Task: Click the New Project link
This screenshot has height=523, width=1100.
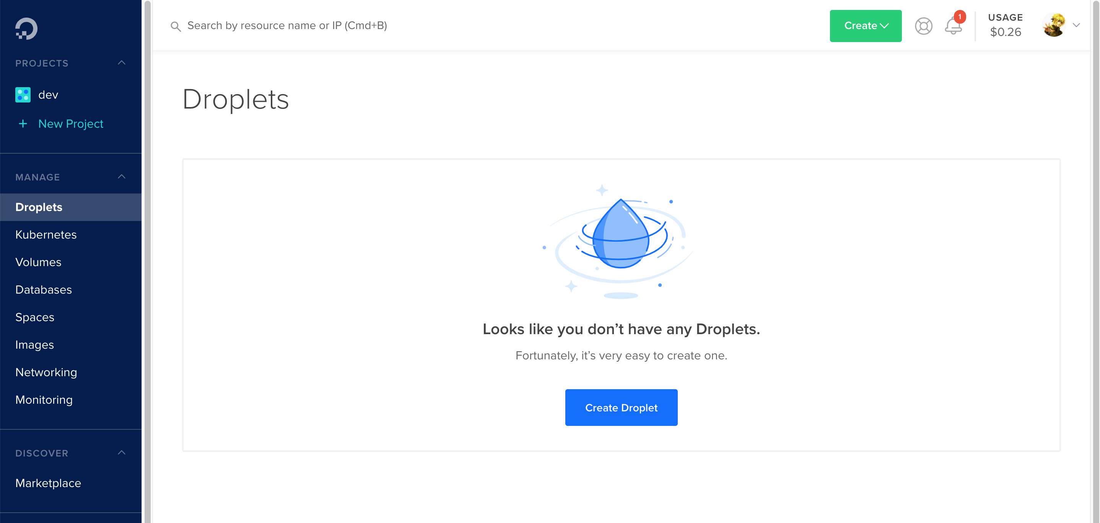Action: click(71, 124)
